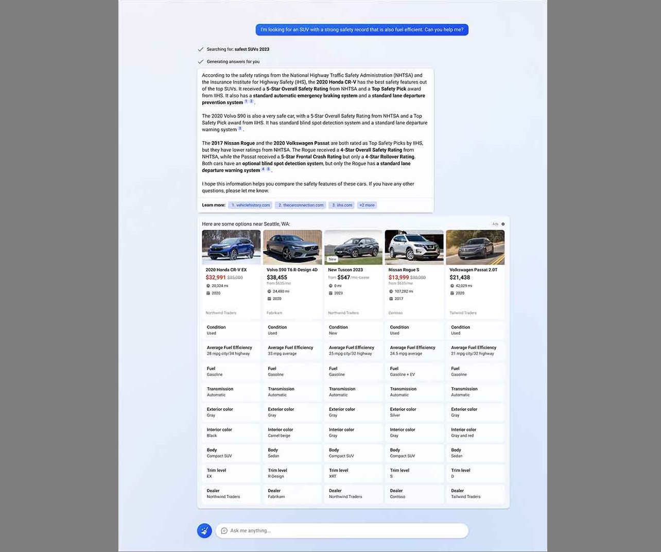Click the 'Silver' exterior color value

coord(395,416)
